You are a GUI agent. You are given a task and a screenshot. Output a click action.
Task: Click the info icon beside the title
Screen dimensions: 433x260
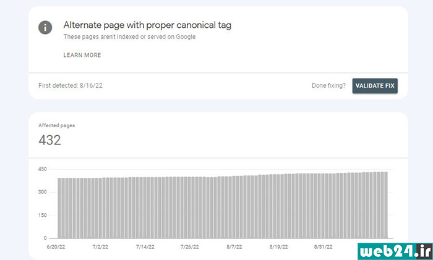click(45, 28)
